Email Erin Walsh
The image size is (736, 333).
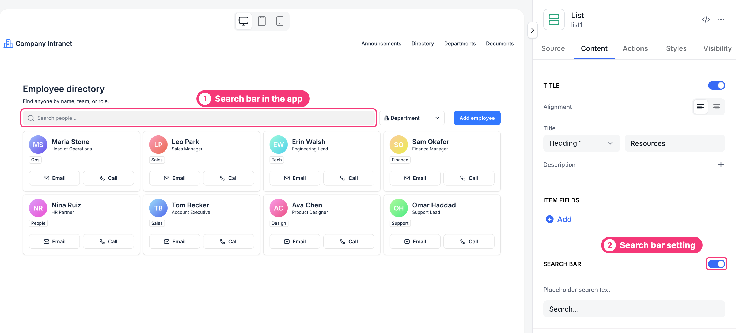(295, 178)
